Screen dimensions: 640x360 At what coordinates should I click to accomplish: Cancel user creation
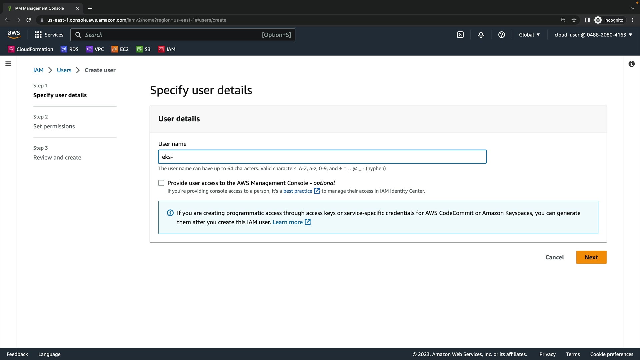[554, 257]
